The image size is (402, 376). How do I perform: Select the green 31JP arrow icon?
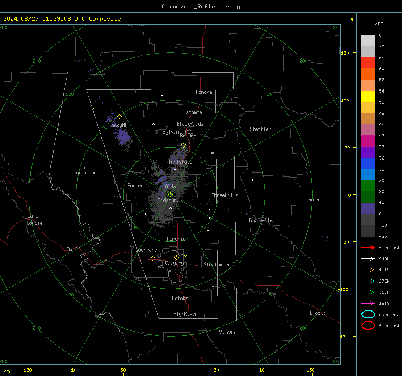(x=368, y=292)
